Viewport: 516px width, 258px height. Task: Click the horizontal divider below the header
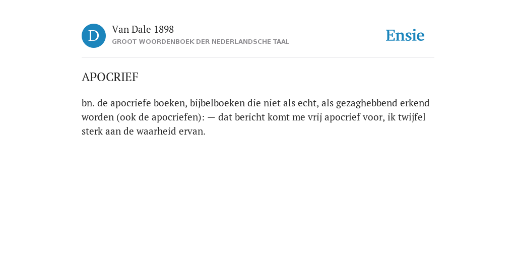(x=258, y=57)
